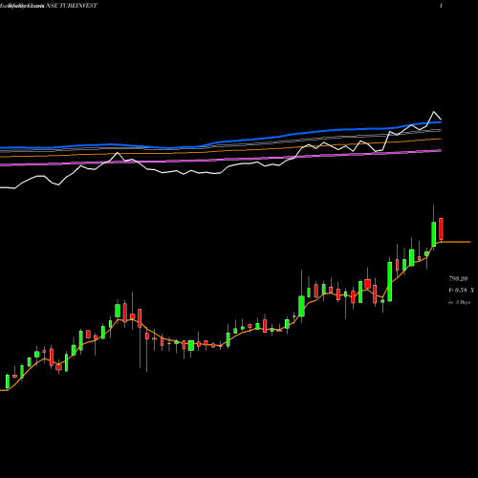Click the NSE TUBEINVEST chart title
478x478 pixels.
pos(72,6)
